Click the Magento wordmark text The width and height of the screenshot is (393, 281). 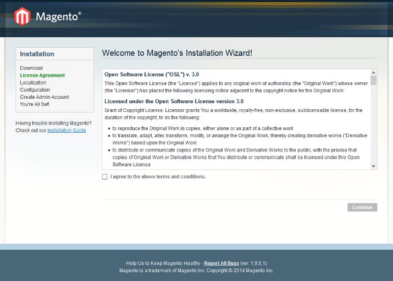[x=58, y=17]
